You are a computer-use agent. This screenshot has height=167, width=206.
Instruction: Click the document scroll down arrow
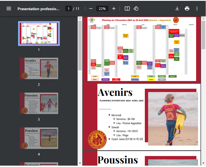(x=203, y=163)
